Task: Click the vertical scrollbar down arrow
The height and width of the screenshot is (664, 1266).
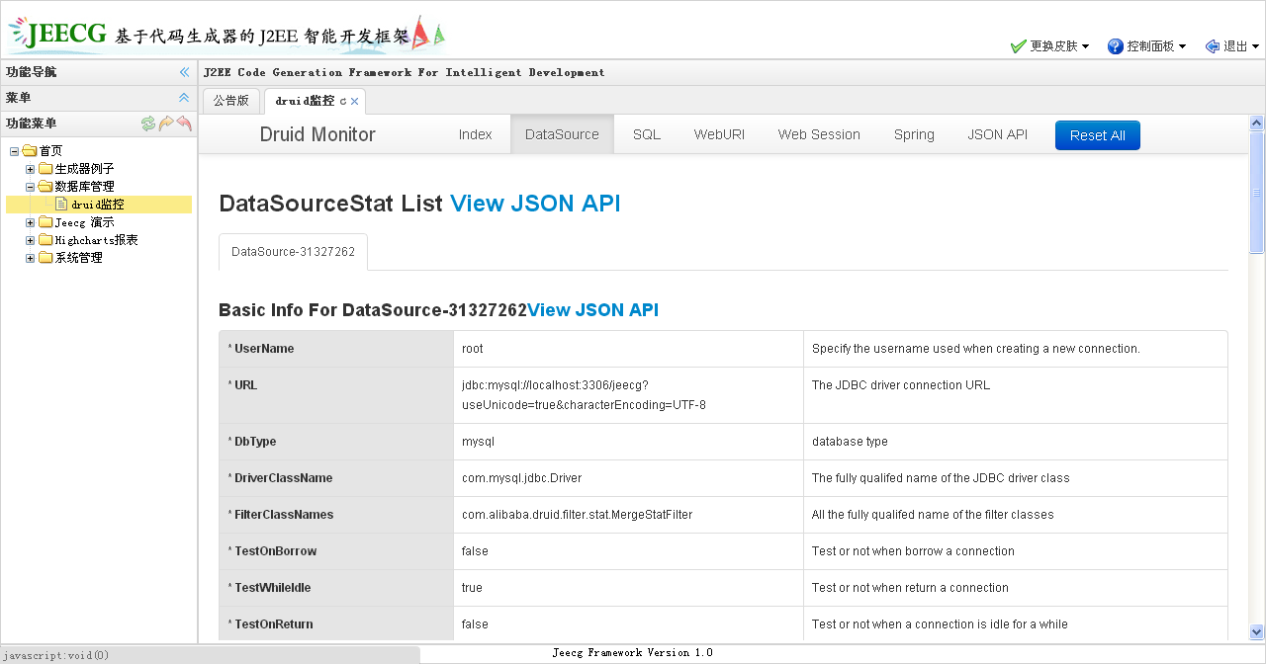Action: [x=1257, y=631]
